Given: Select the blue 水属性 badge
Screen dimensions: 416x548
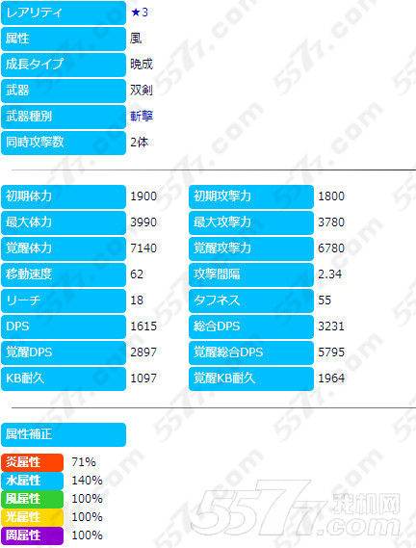Looking at the screenshot, I should pos(32,481).
